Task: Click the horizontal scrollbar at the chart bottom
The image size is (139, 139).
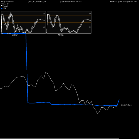Action: pyautogui.click(x=59, y=138)
